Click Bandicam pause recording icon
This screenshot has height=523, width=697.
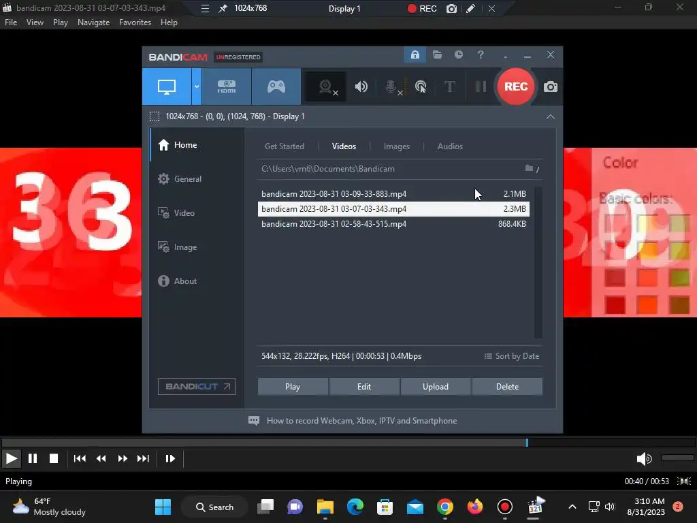[481, 86]
